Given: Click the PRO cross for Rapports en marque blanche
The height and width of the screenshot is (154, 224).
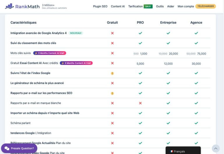Looking at the screenshot, I should (x=140, y=103).
